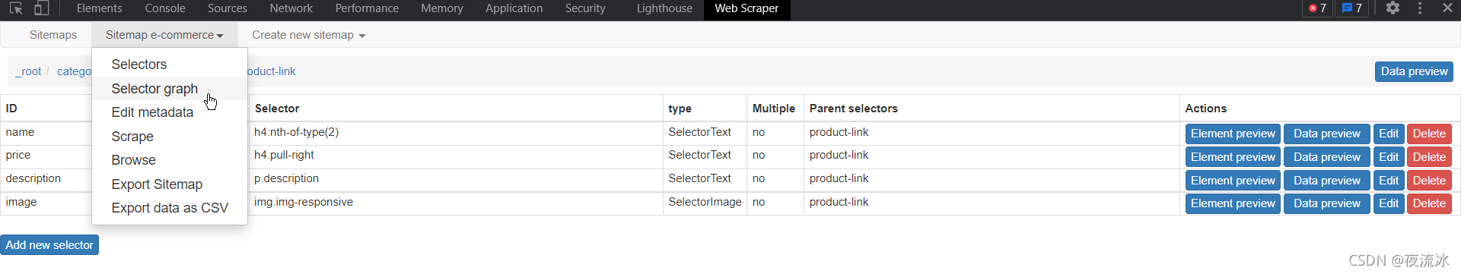The width and height of the screenshot is (1461, 274).
Task: Close the DevTools panel
Action: coord(1447,8)
